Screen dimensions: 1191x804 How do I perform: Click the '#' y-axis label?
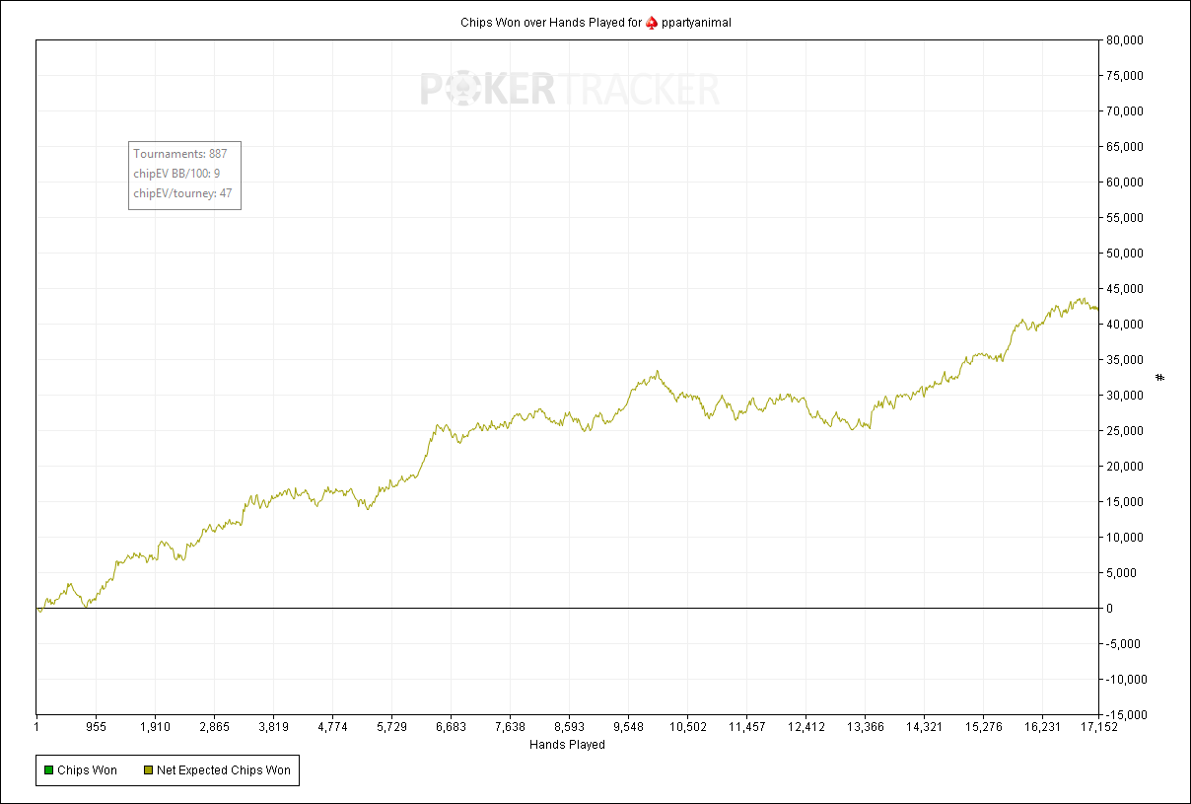click(x=1160, y=377)
